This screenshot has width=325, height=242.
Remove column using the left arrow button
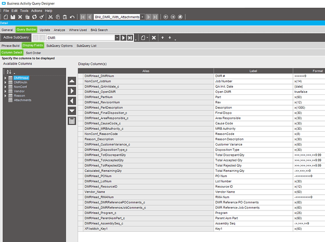pos(72,101)
